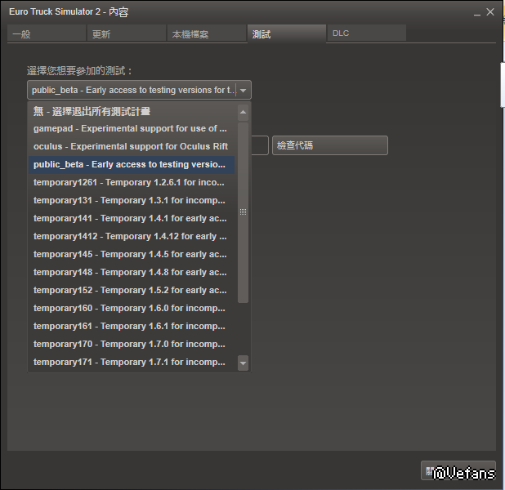
Task: Choose temporary148 - Temporary 1.4.8 entry
Action: [x=132, y=273]
